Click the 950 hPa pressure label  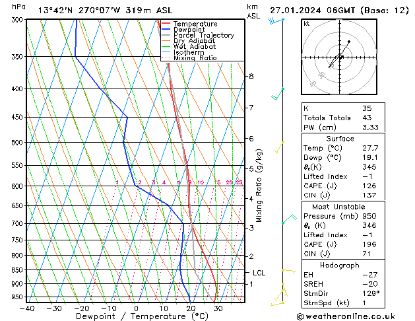click(18, 297)
